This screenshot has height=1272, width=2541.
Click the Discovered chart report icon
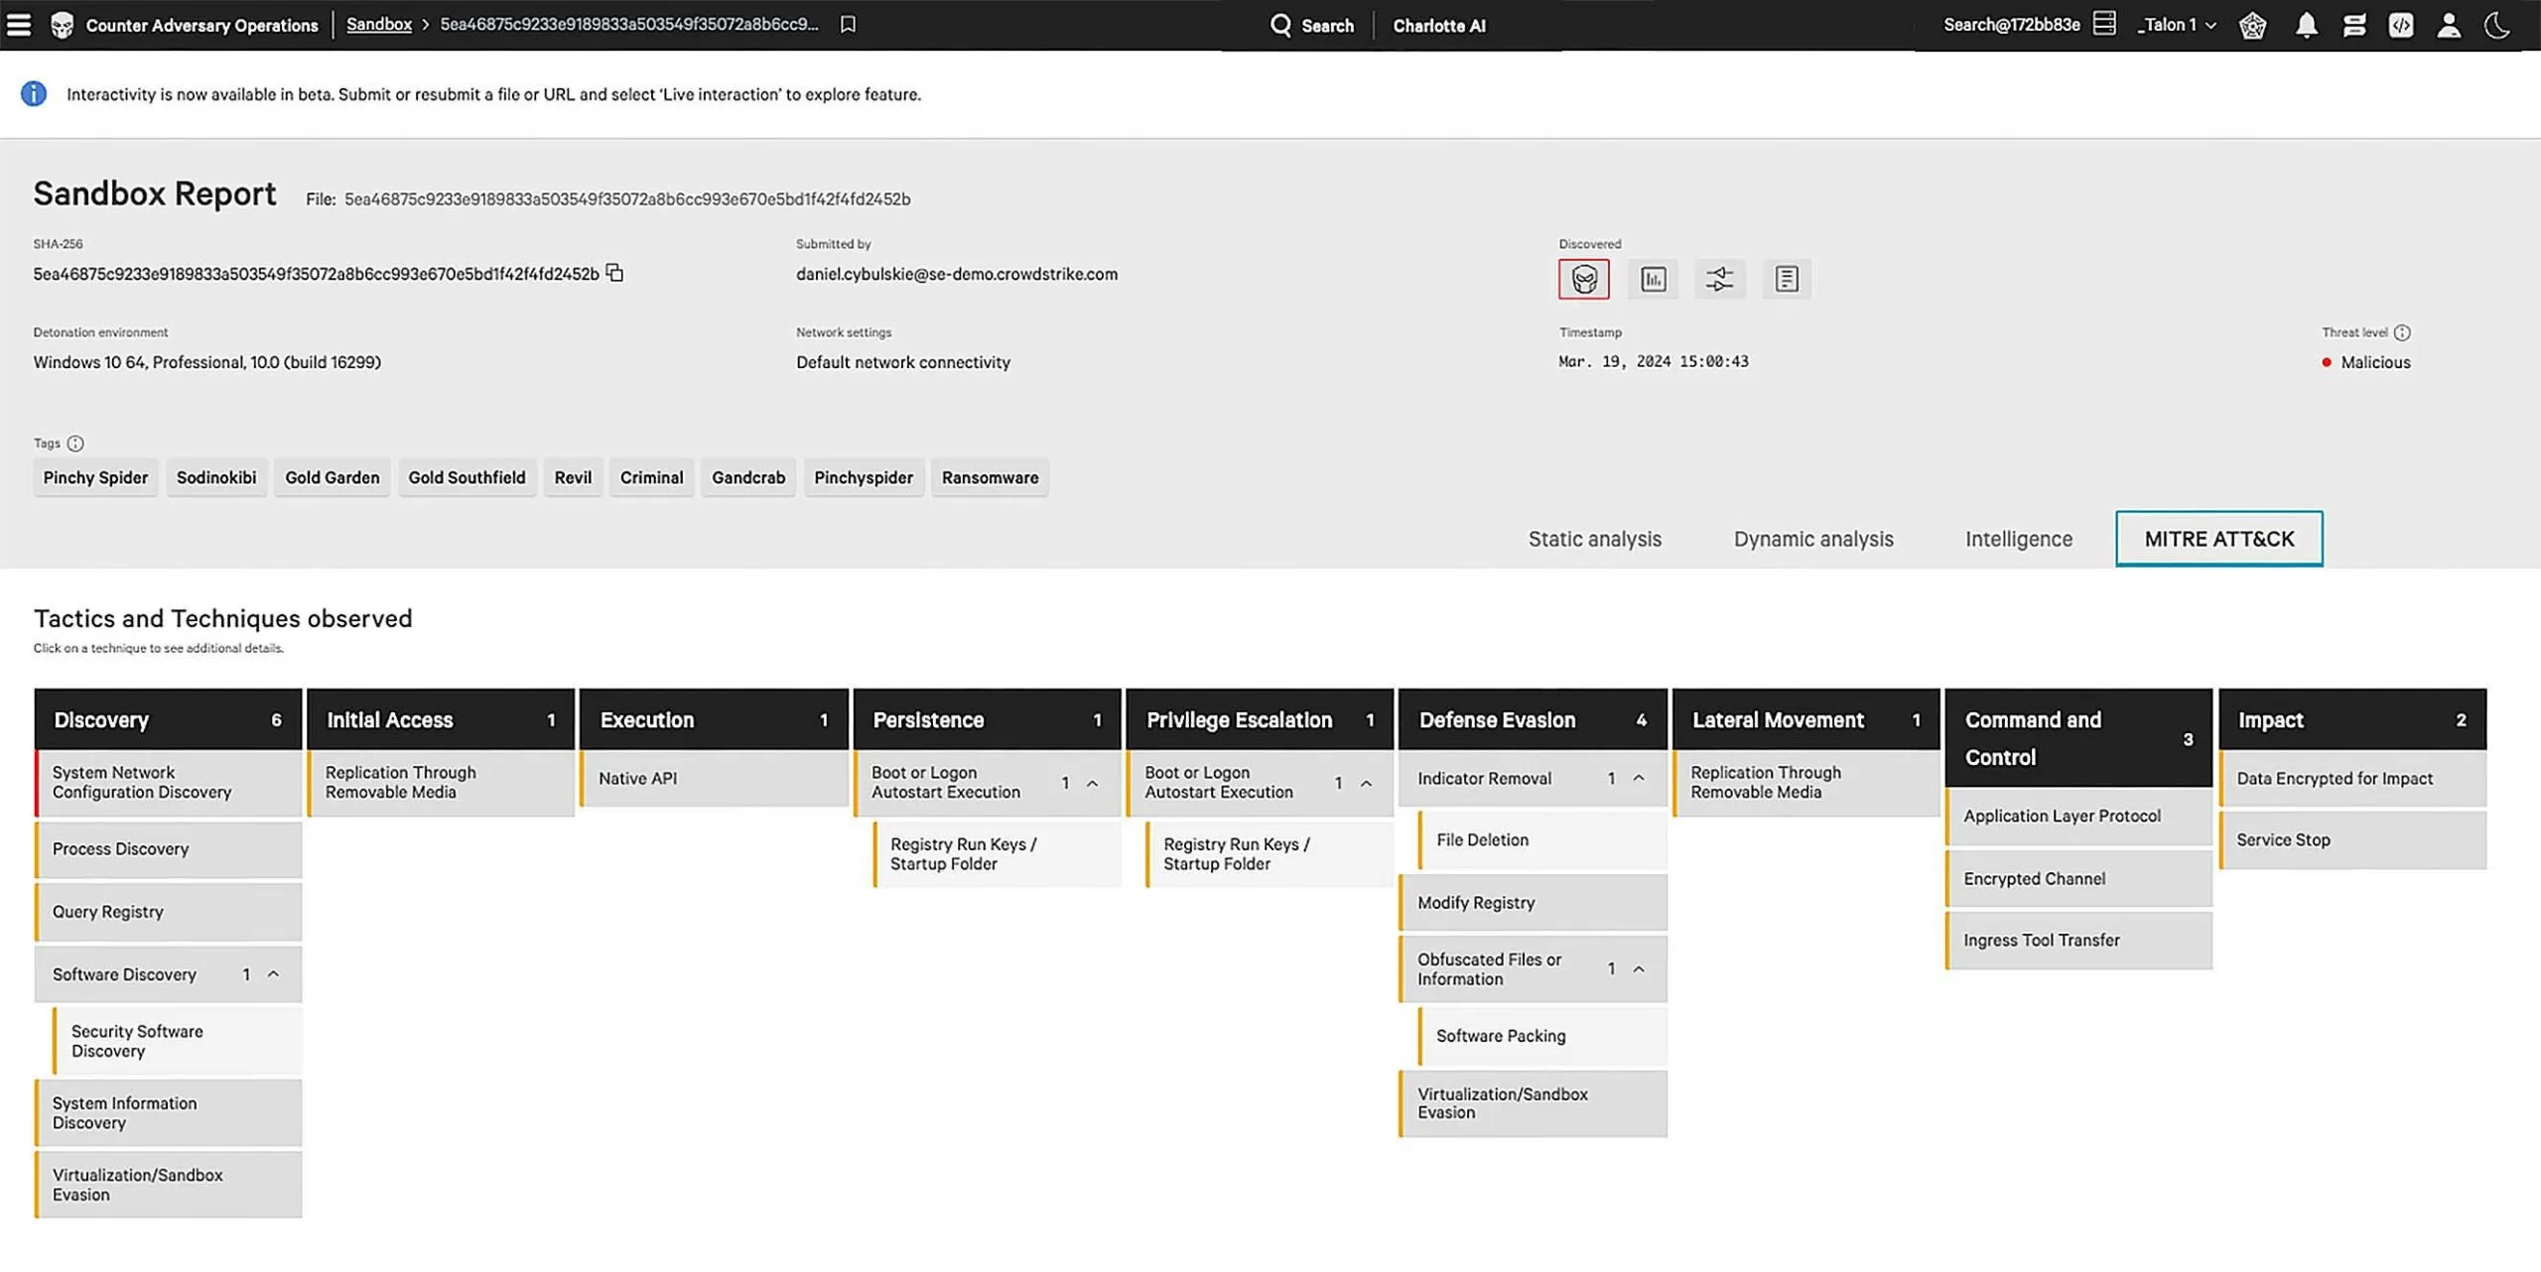(x=1653, y=279)
